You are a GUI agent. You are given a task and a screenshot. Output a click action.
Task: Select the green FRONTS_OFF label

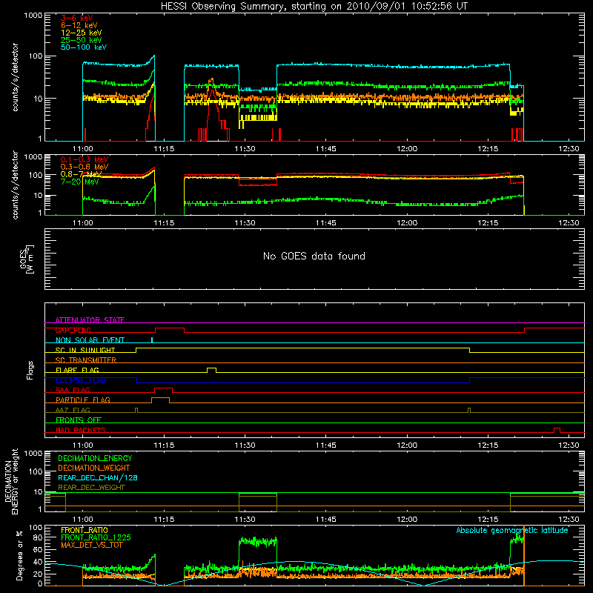click(79, 420)
